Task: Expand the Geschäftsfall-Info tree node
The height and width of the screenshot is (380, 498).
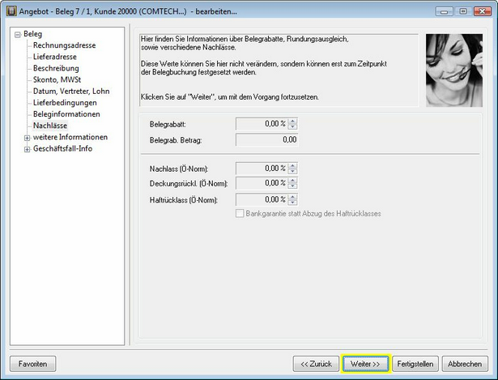Action: 27,149
